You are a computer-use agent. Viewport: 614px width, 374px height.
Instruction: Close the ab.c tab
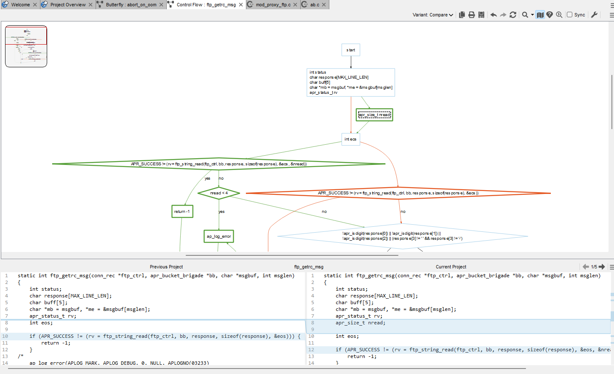tap(324, 5)
